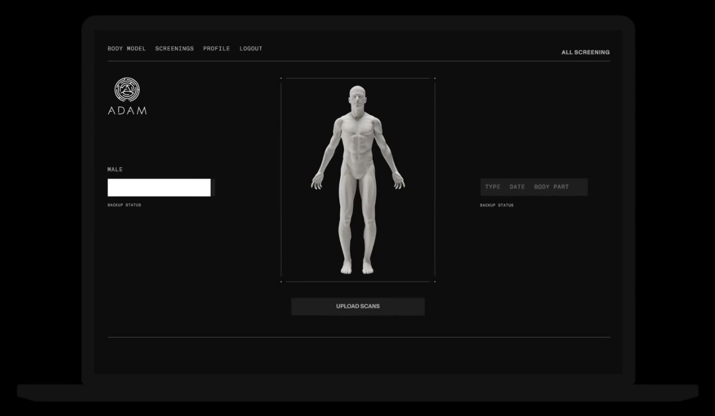The image size is (715, 416).
Task: Log out using the Logout link
Action: [251, 49]
